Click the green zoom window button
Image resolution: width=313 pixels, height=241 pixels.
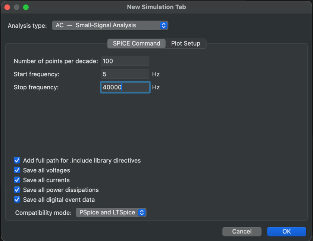[x=26, y=7]
